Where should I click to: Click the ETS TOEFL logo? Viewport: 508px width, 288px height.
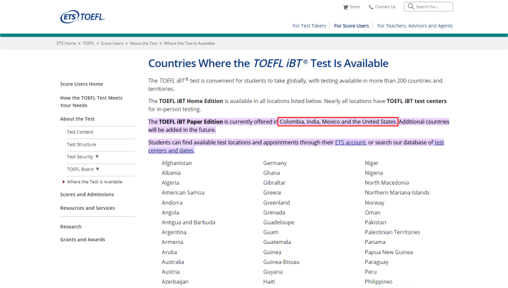(x=82, y=17)
